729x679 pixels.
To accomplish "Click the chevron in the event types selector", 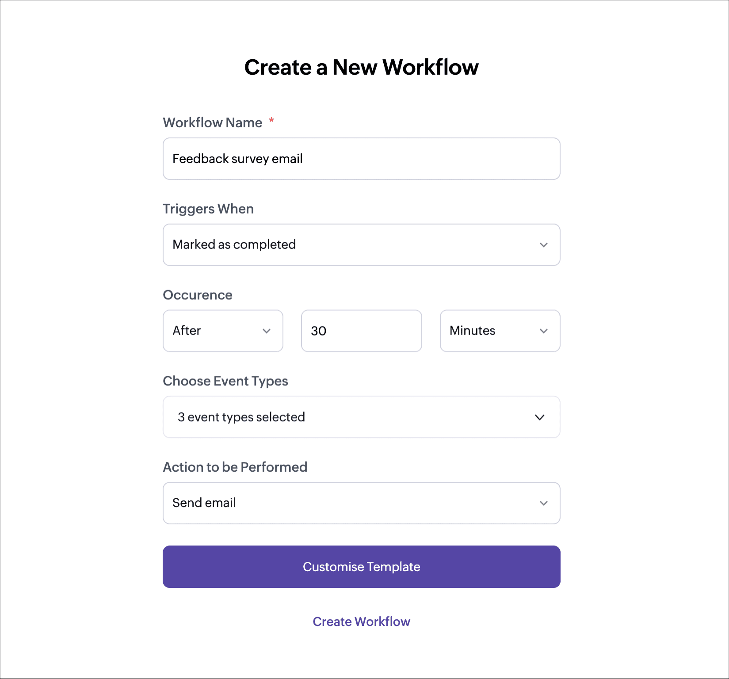I will point(540,417).
